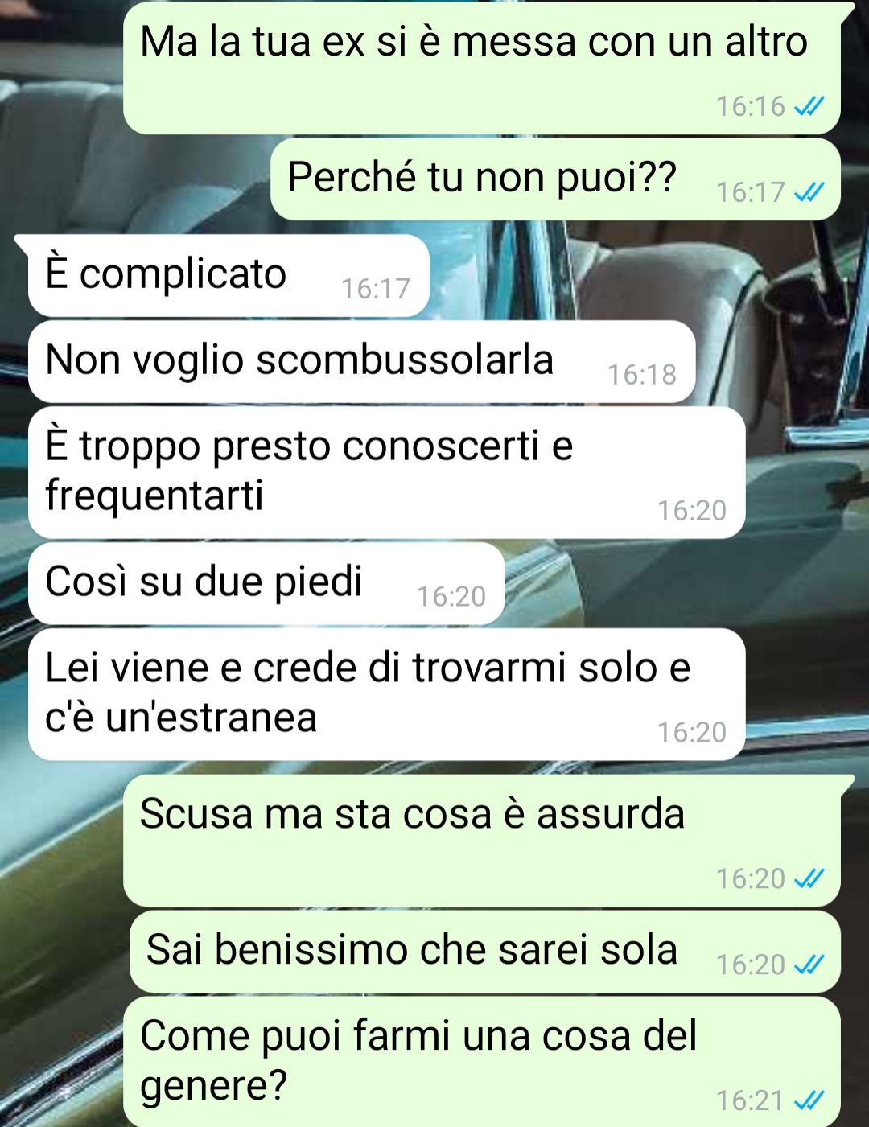This screenshot has height=1127, width=869.
Task: Click the 16:17 timestamp on 'È complicato'
Action: tap(376, 289)
